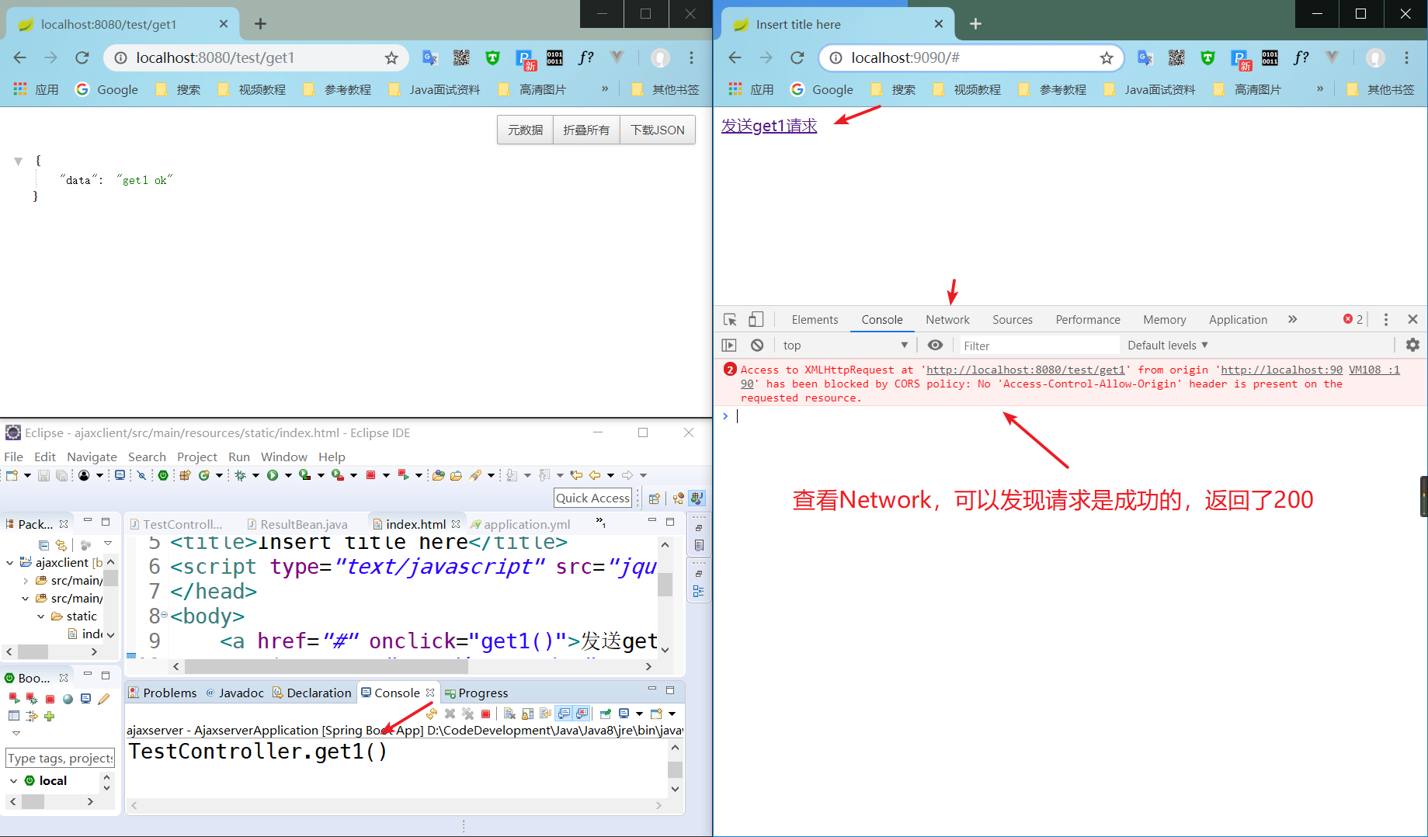This screenshot has height=837, width=1428.
Task: Terminate the running Spring Boot app via red stop icon
Action: [486, 714]
